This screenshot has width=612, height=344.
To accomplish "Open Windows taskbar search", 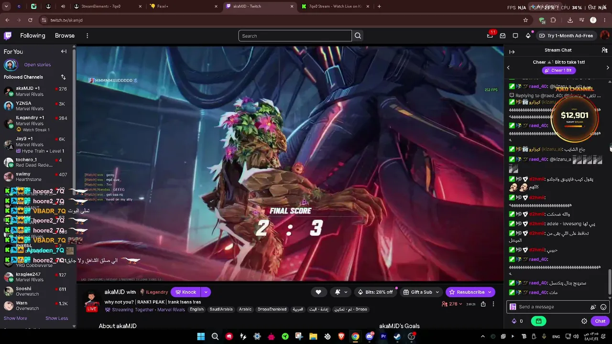I will [x=215, y=336].
